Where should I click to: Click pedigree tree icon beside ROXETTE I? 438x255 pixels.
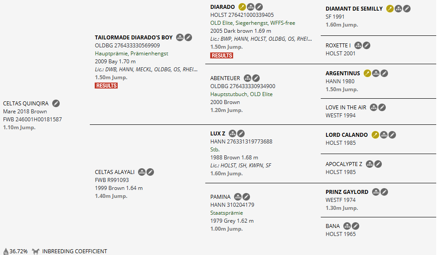coord(358,45)
